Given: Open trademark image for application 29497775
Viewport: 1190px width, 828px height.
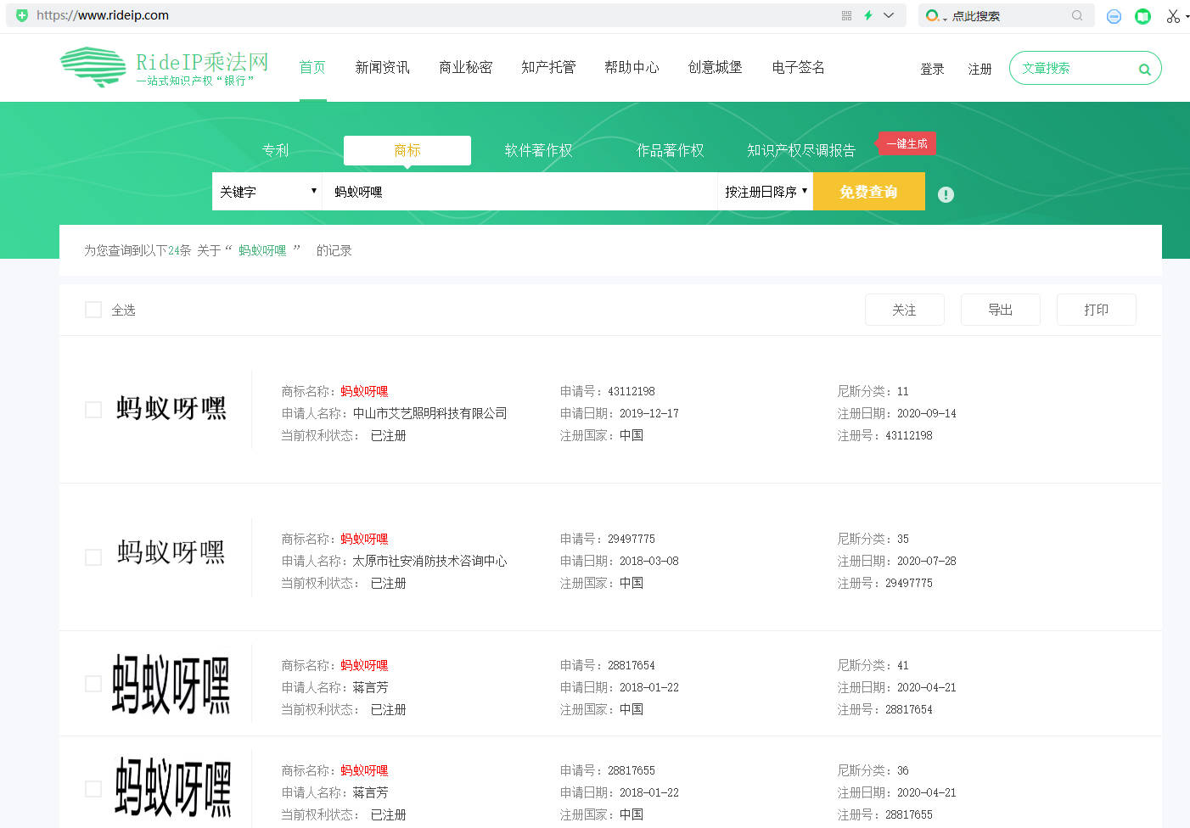Looking at the screenshot, I should pyautogui.click(x=171, y=552).
